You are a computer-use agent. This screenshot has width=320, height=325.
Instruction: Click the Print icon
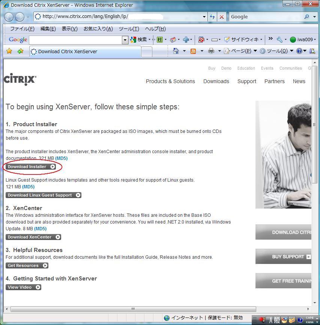coord(211,51)
